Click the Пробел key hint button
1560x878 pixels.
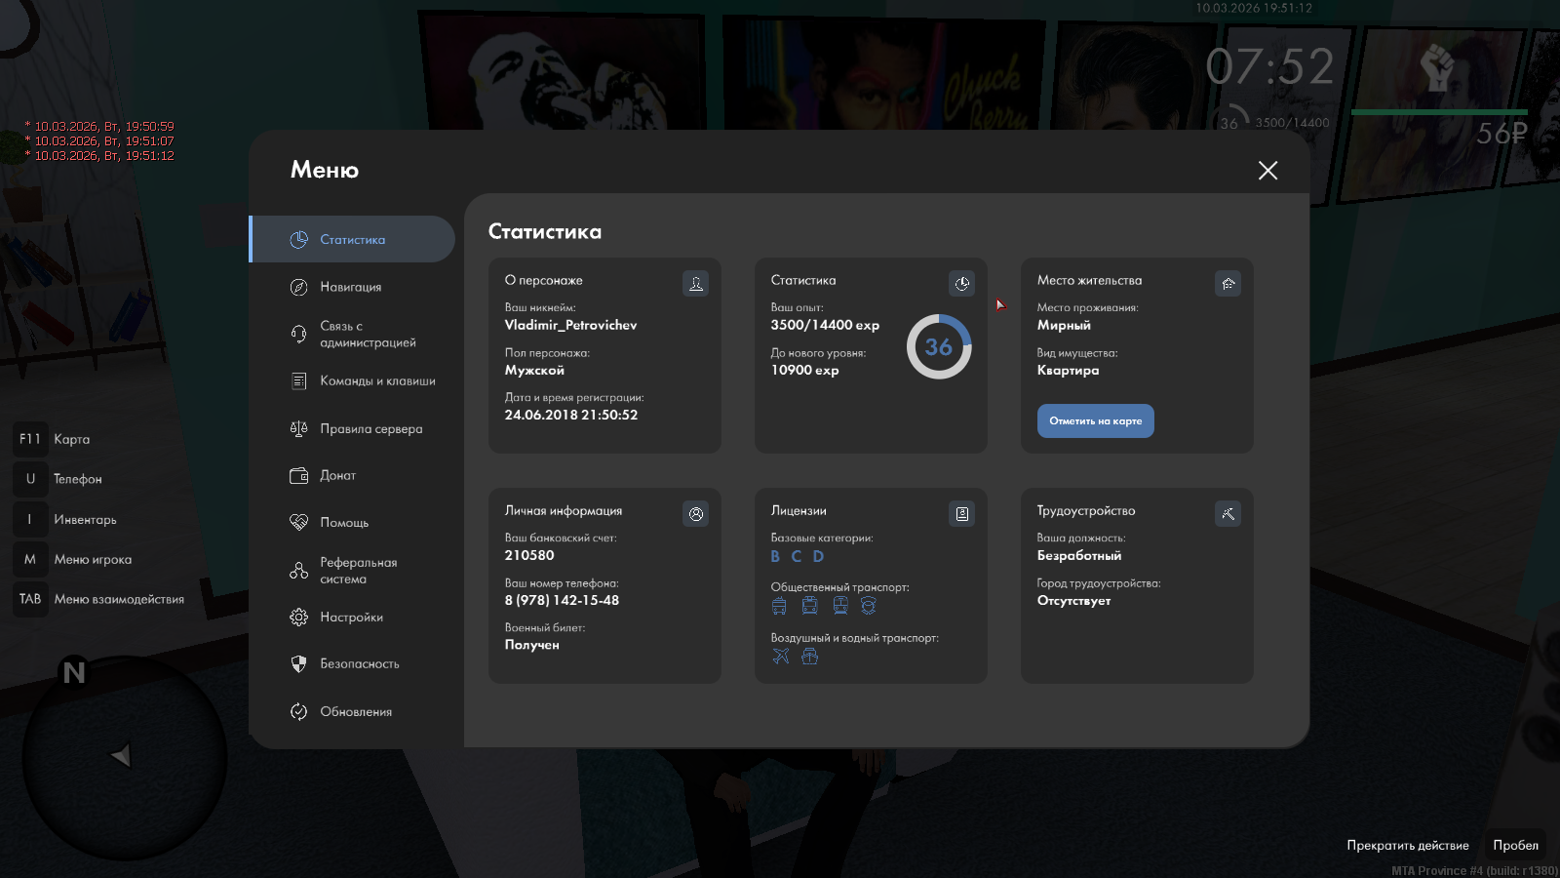1515,846
